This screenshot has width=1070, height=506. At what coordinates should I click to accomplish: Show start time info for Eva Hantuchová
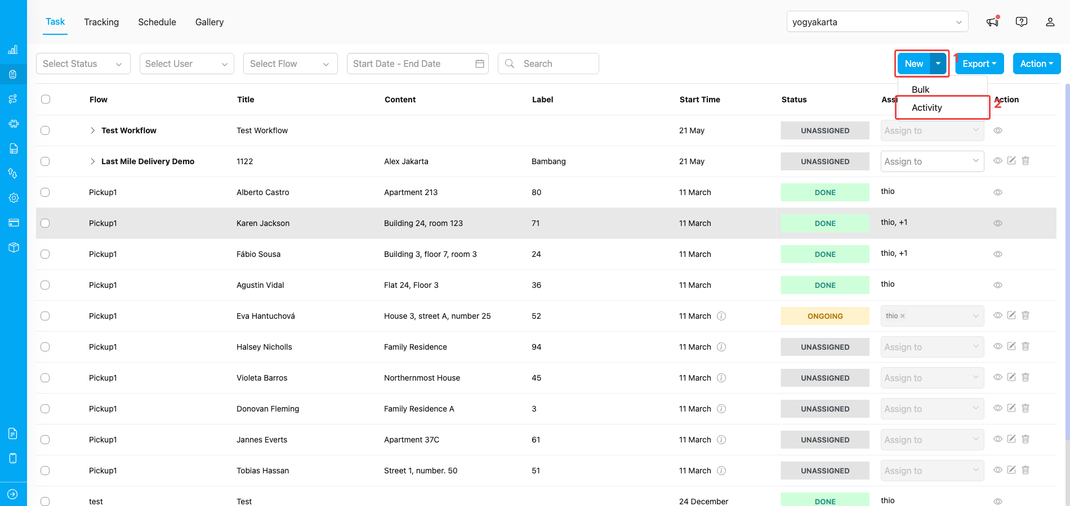point(721,316)
